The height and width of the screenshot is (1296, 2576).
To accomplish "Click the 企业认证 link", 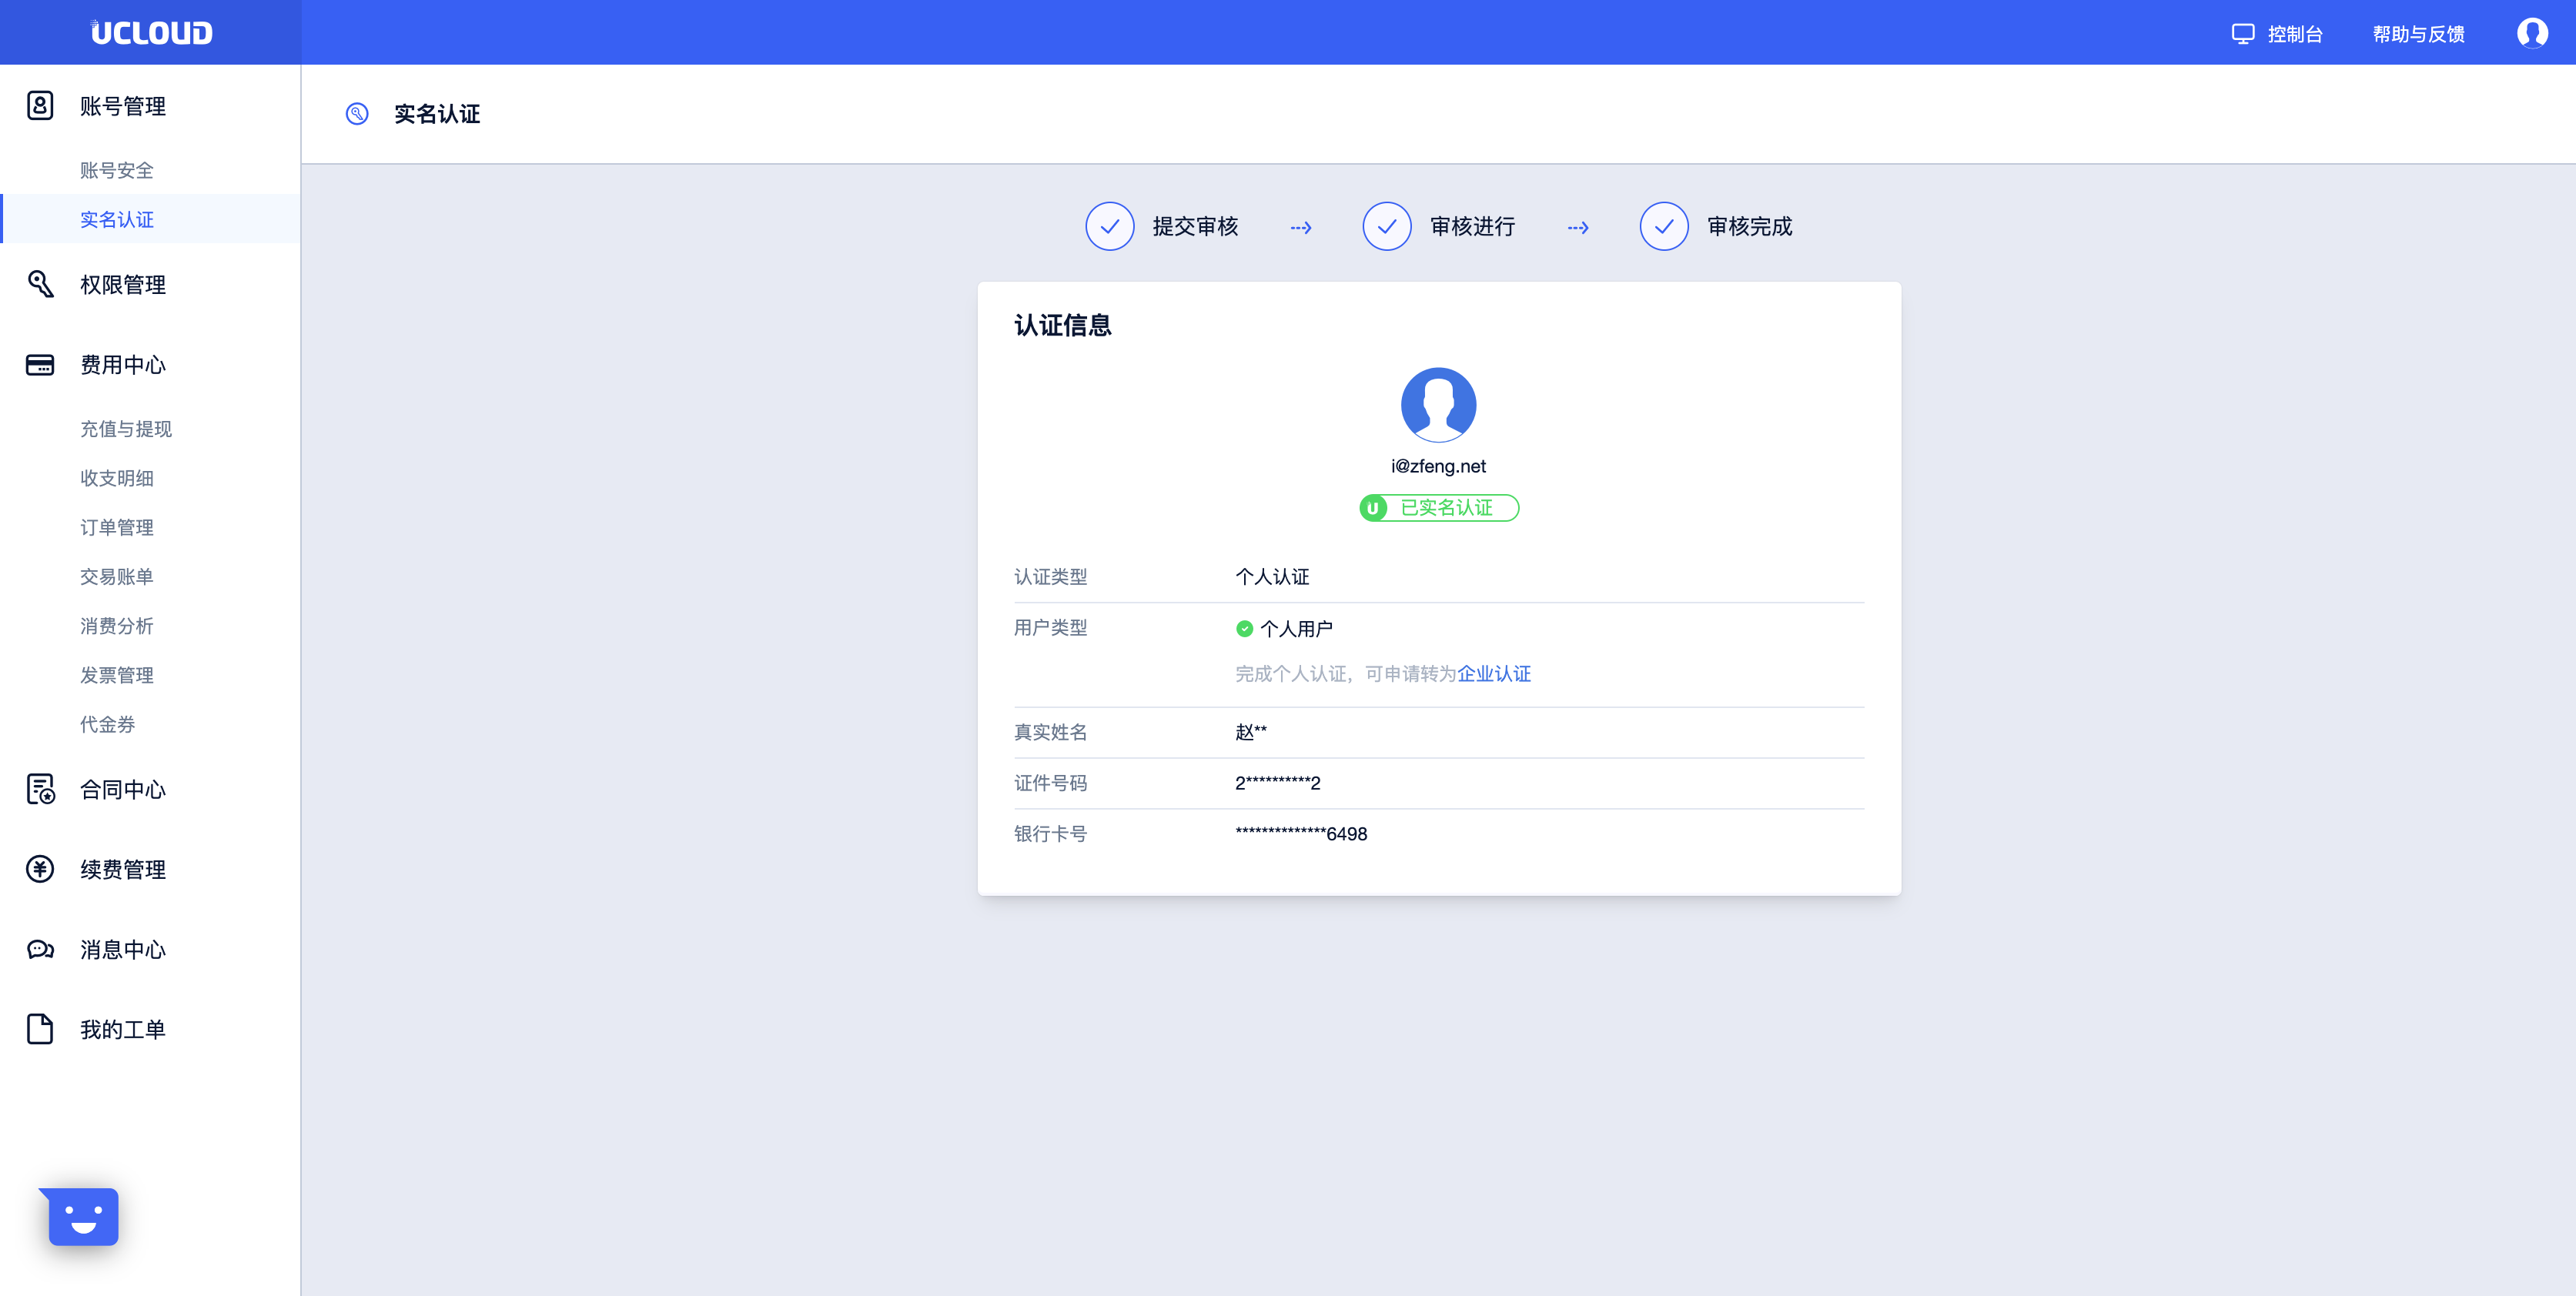I will 1493,674.
